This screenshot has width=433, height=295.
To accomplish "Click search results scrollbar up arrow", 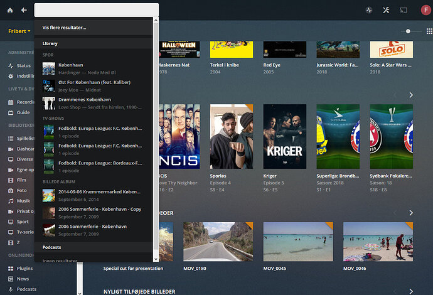I will coord(156,20).
